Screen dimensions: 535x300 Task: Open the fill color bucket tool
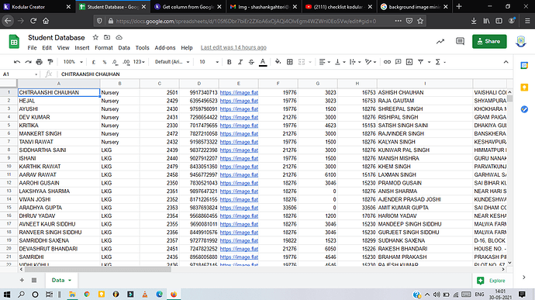point(278,62)
